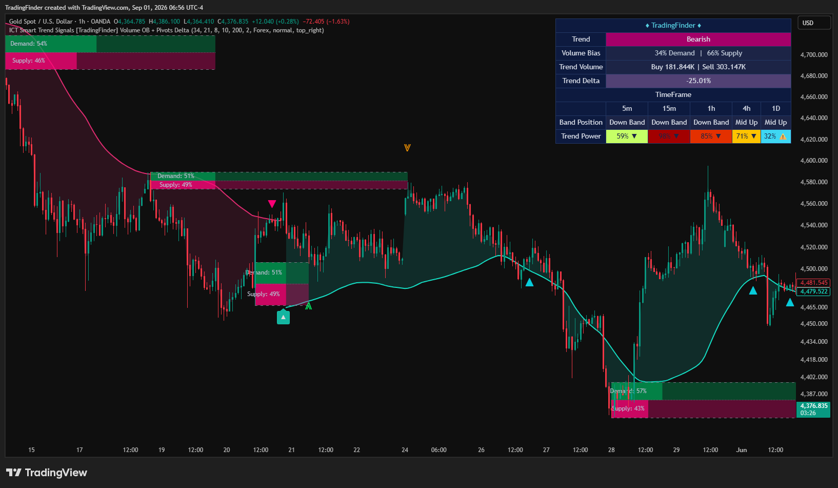Click the 4h timeframe column header
838x488 pixels.
[746, 109]
